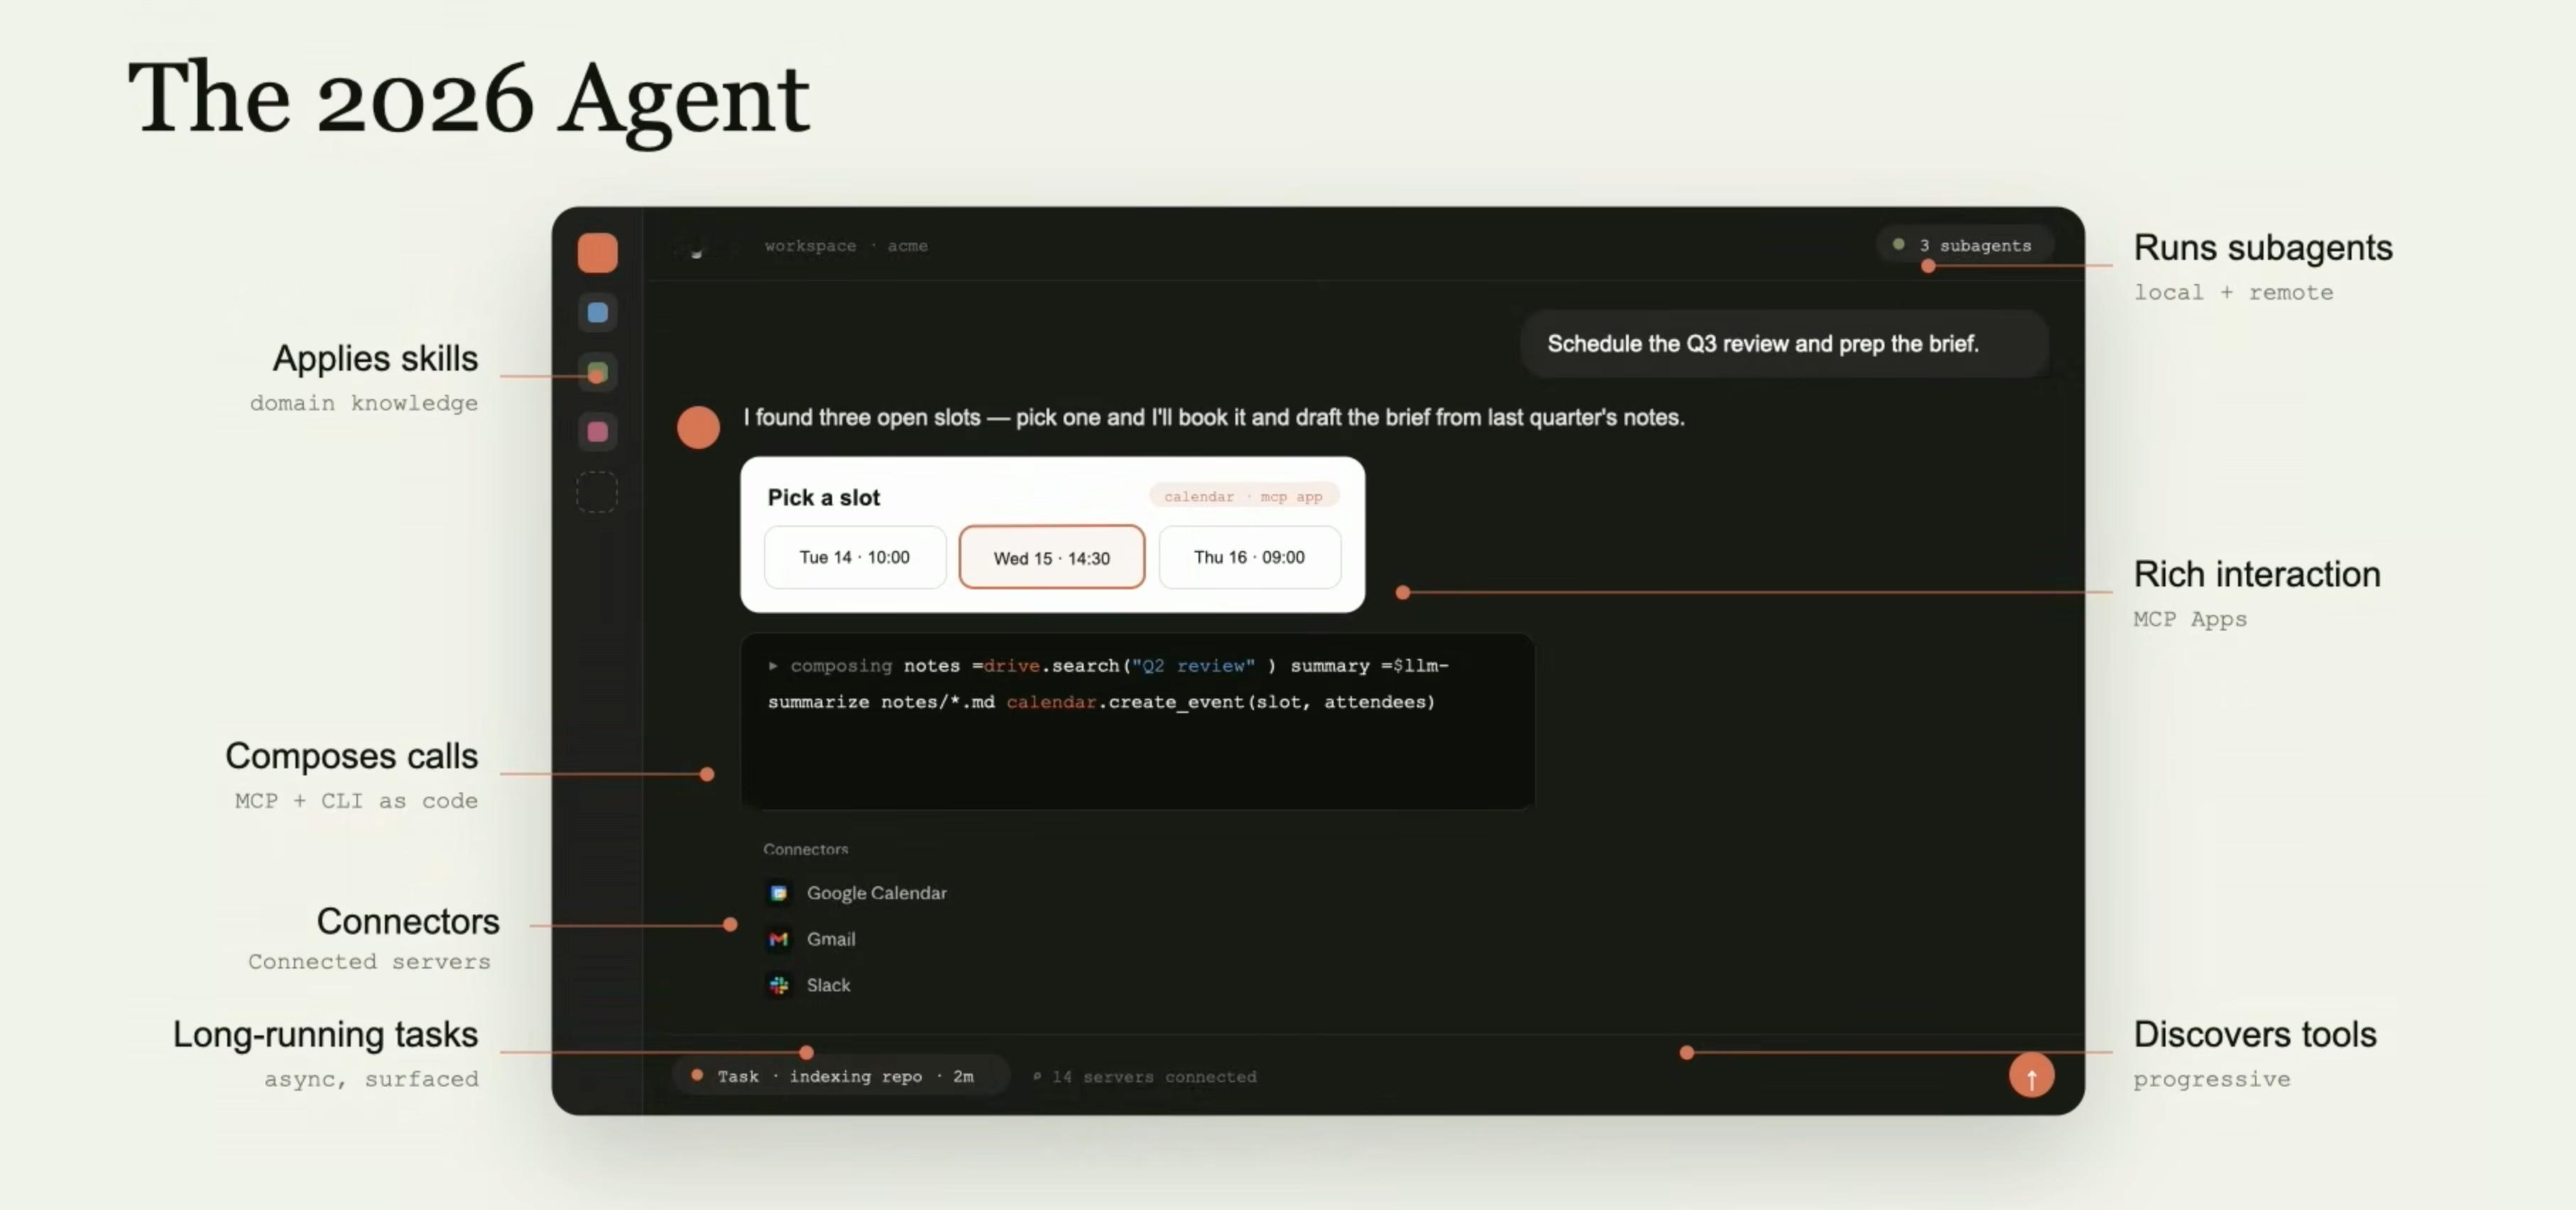The height and width of the screenshot is (1210, 2576).
Task: Click the pink square sidebar icon
Action: pyautogui.click(x=597, y=432)
